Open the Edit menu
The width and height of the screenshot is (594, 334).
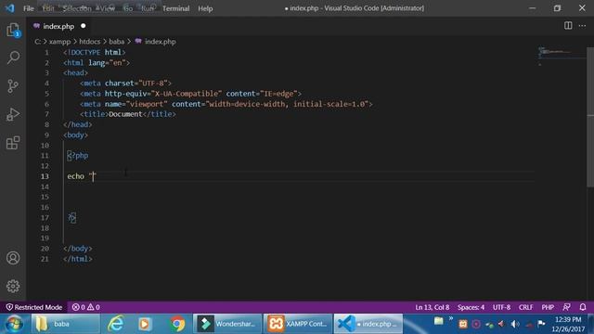[x=48, y=8]
